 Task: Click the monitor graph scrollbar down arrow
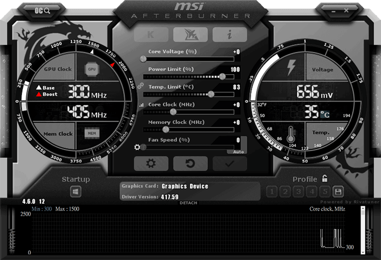tap(363, 252)
